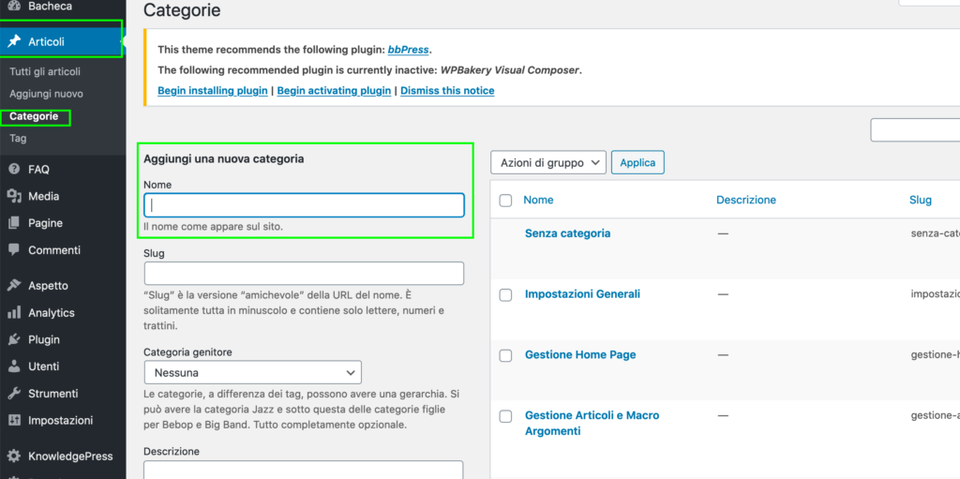
Task: Click the Analytics bar chart icon
Action: [x=14, y=313]
